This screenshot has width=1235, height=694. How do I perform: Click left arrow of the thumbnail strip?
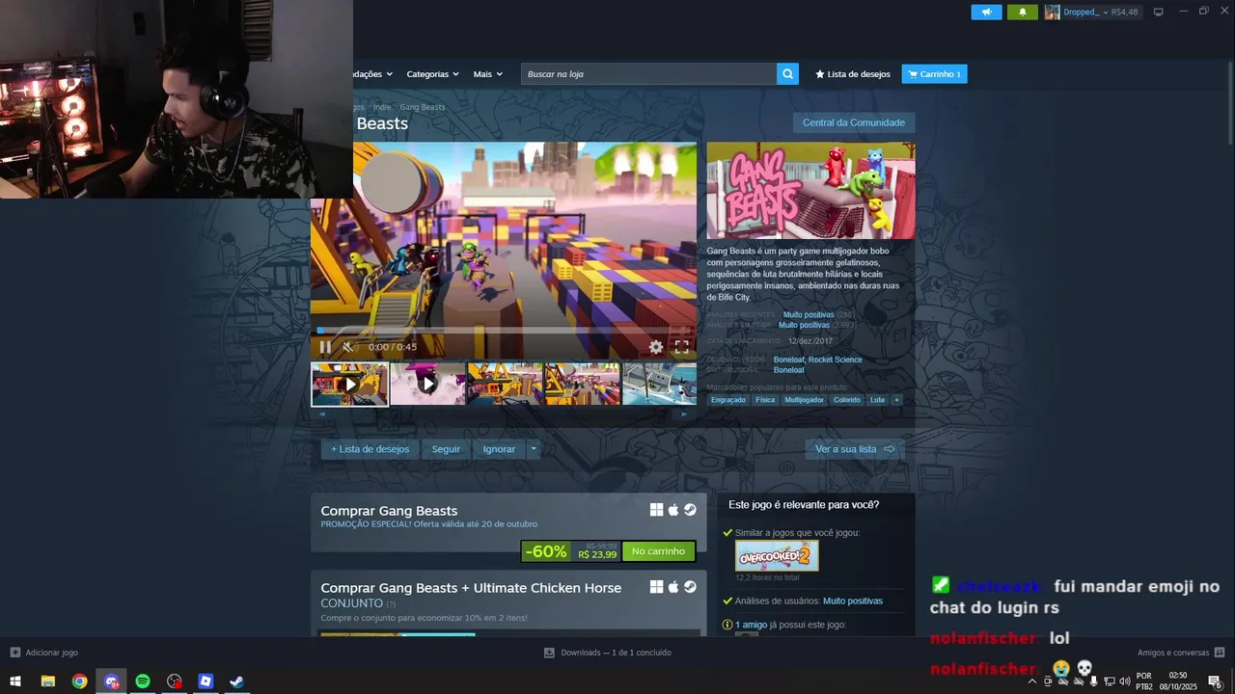(x=322, y=414)
